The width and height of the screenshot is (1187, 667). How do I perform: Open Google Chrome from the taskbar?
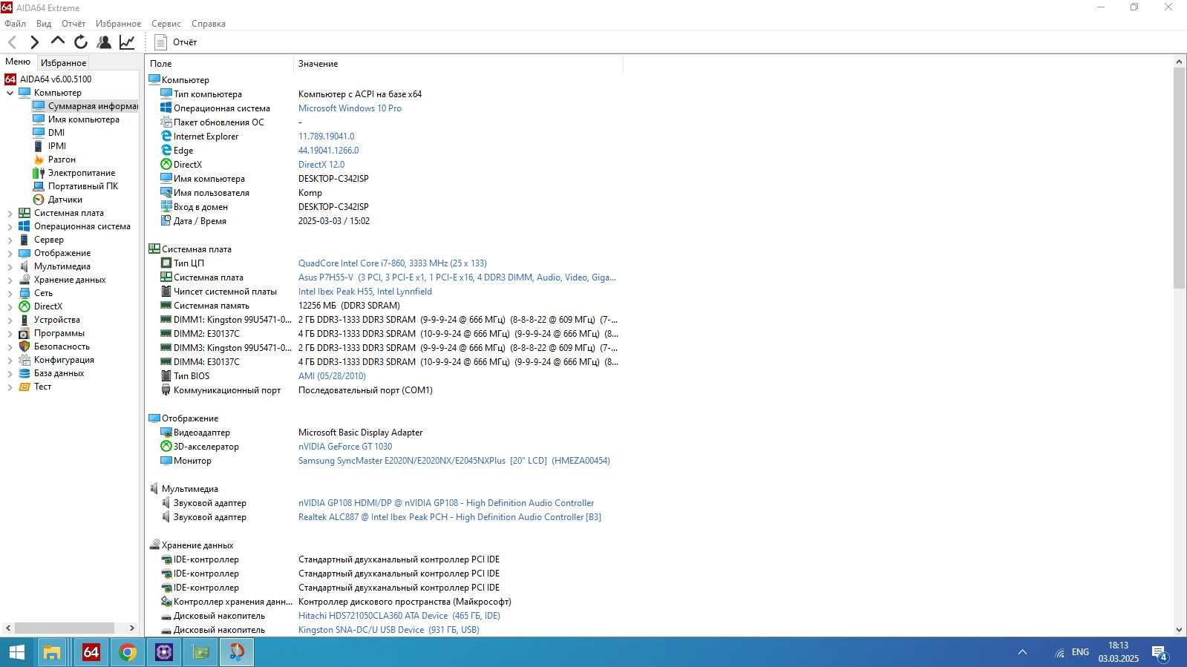[x=128, y=652]
